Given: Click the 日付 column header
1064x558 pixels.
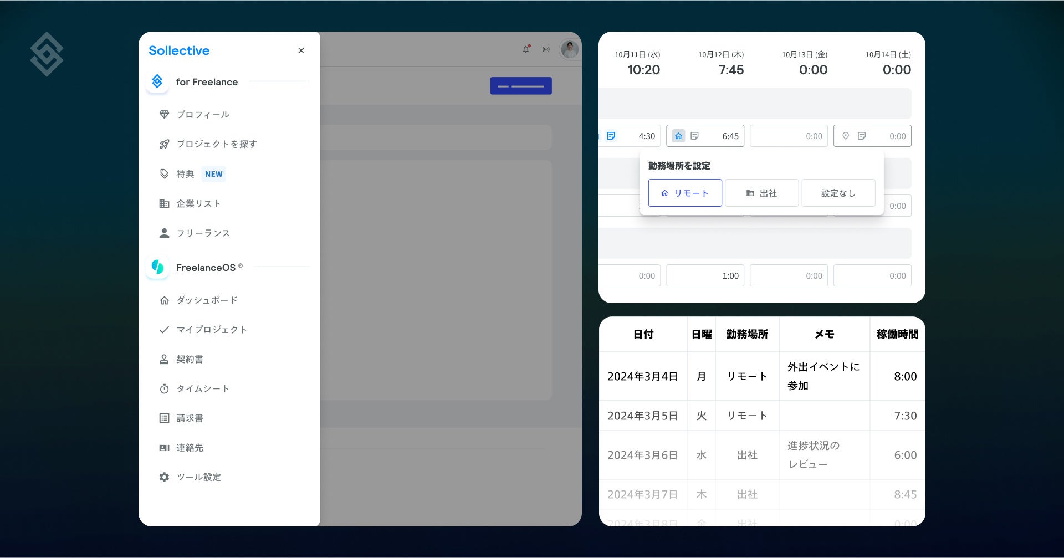Looking at the screenshot, I should click(x=643, y=334).
